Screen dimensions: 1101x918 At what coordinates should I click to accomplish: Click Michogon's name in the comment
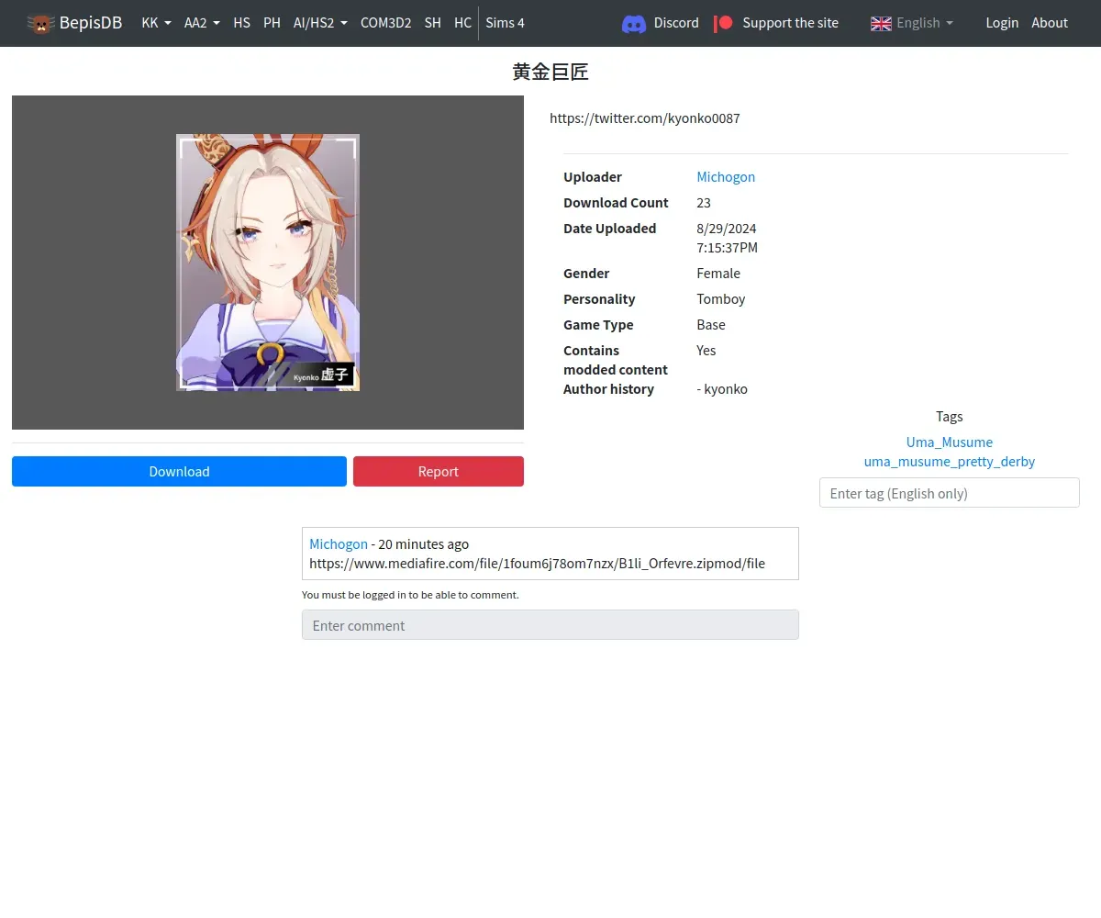339,544
